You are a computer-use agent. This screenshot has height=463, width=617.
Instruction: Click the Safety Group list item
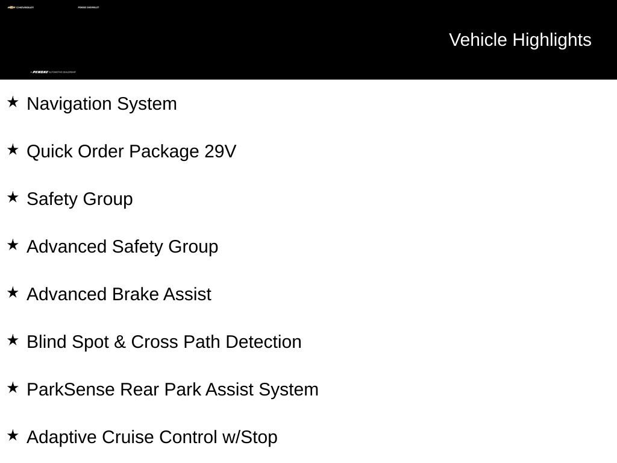point(80,199)
